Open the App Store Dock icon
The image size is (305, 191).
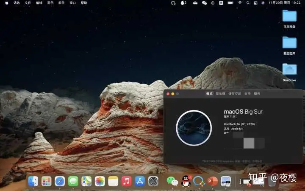(x=140, y=181)
